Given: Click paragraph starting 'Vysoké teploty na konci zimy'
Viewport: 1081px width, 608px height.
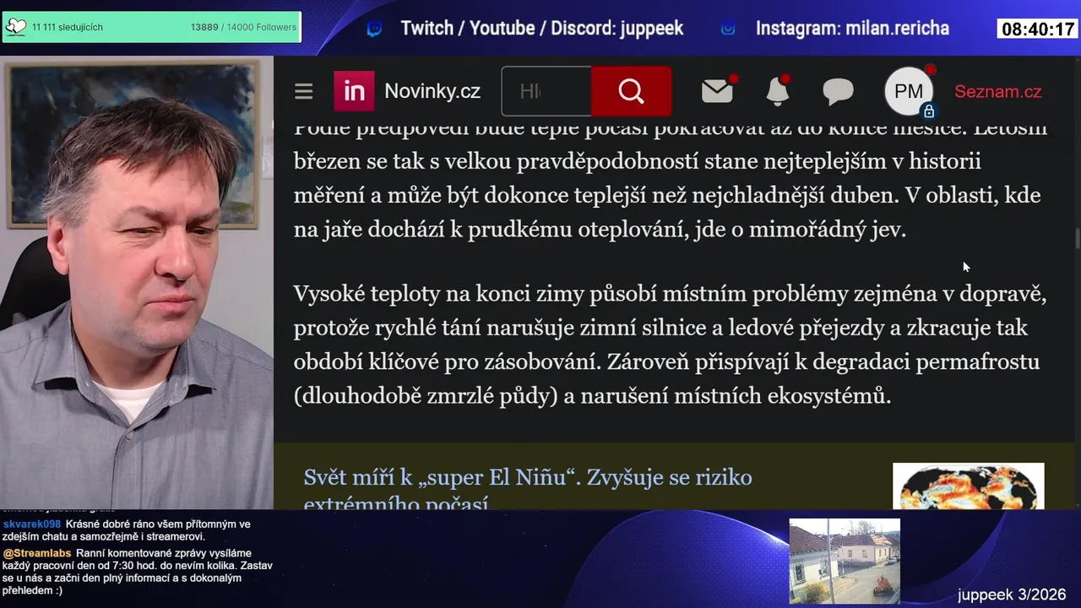Looking at the screenshot, I should pyautogui.click(x=671, y=345).
